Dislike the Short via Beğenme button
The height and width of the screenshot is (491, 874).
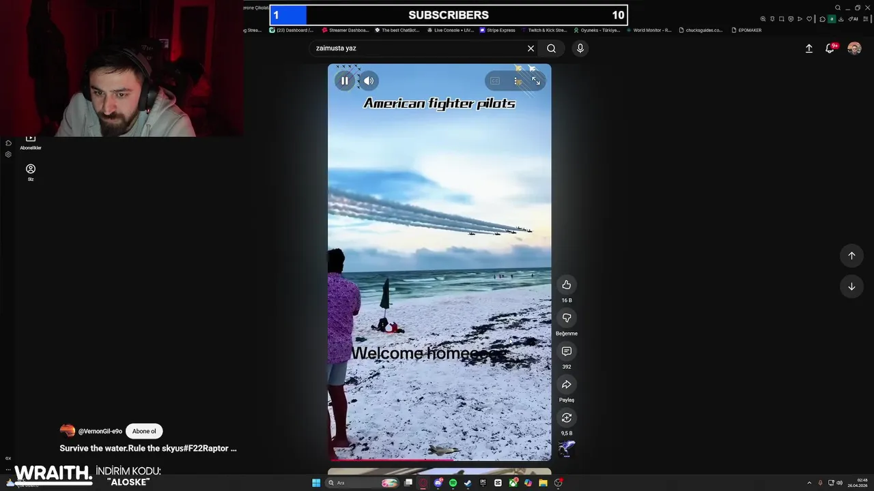tap(566, 318)
